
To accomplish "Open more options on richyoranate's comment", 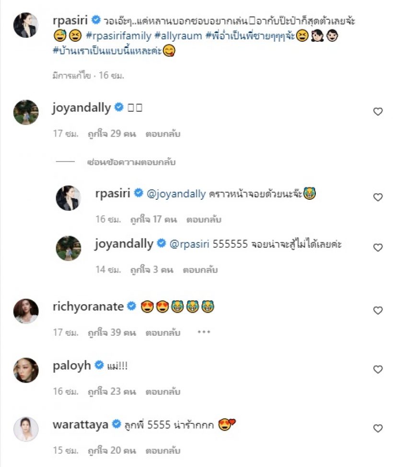I will [204, 332].
